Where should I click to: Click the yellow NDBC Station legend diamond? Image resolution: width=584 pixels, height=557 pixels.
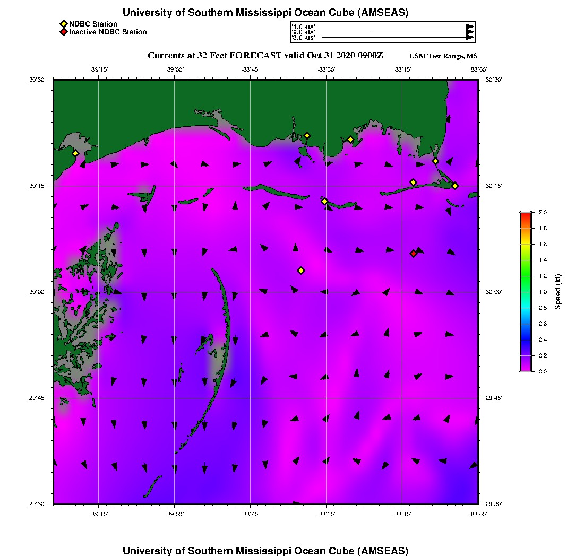[63, 24]
